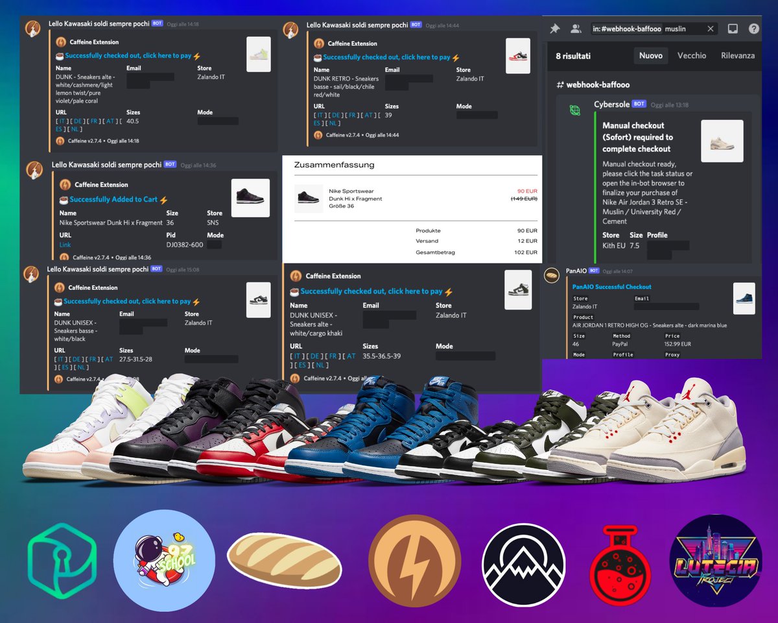Open the help question mark icon
Viewport: 778px width, 623px height.
754,29
